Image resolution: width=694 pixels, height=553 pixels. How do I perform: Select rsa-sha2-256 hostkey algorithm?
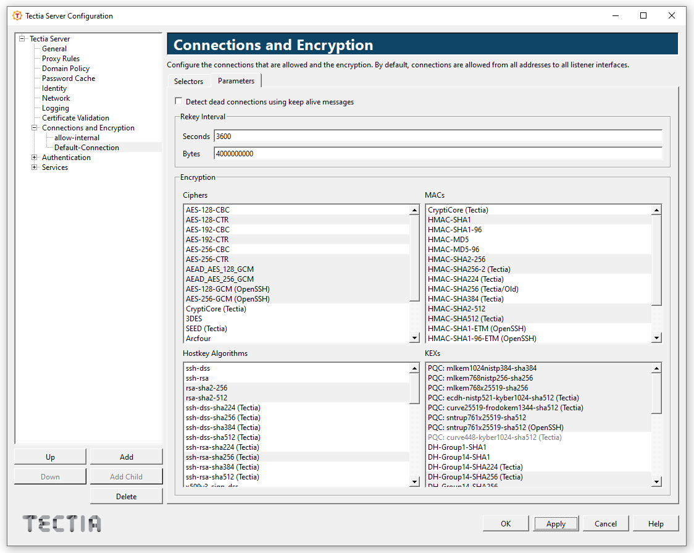click(x=296, y=388)
